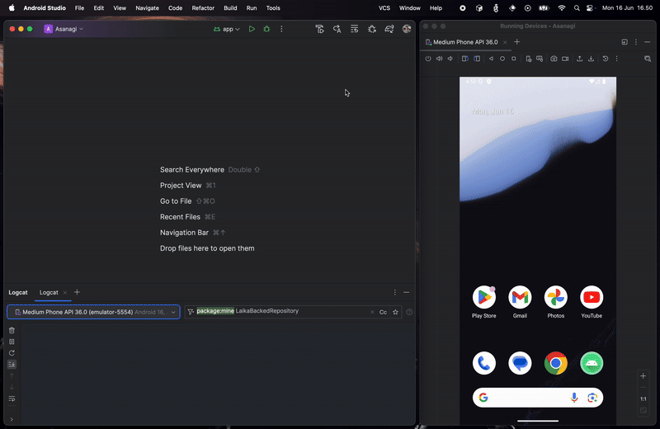660x429 pixels.
Task: Run the app with the green play button
Action: coord(252,29)
